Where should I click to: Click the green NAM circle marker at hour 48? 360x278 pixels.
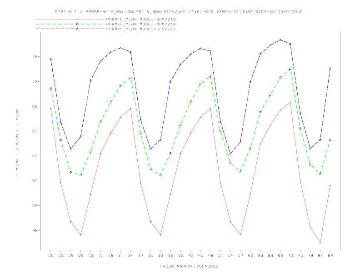tap(210, 76)
